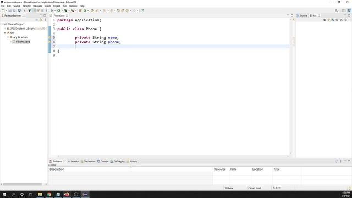Screen dimensions: 352x198
Task: Click the Save toolbar icon
Action: [x=10, y=10]
